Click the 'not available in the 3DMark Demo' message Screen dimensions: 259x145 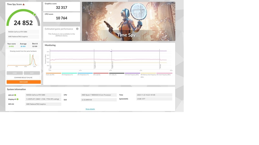(x=62, y=35)
